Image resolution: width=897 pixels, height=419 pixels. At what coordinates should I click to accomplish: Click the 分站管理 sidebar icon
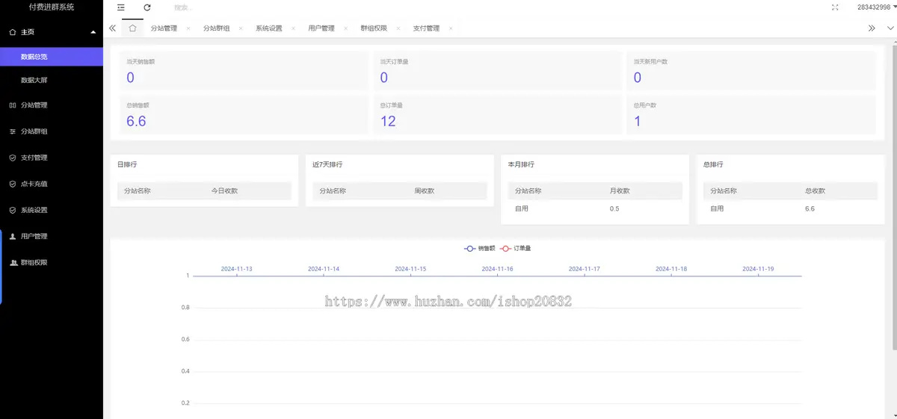pos(13,105)
